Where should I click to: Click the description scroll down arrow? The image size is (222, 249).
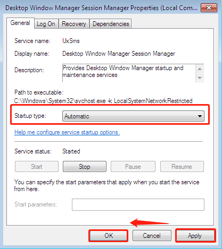200,78
